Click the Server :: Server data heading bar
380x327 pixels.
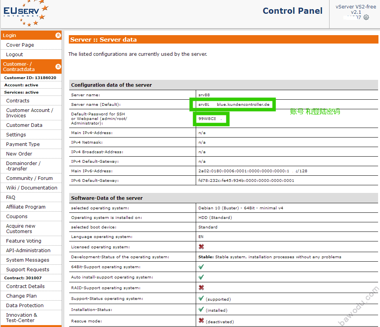223,39
